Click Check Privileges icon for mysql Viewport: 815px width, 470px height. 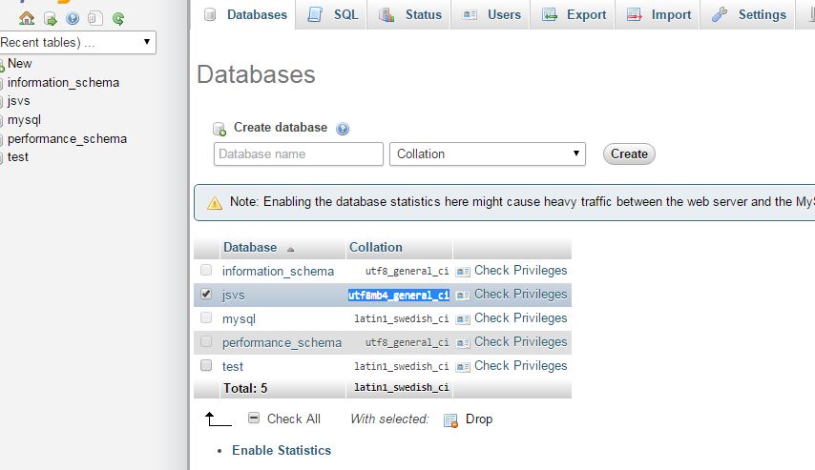pos(464,318)
